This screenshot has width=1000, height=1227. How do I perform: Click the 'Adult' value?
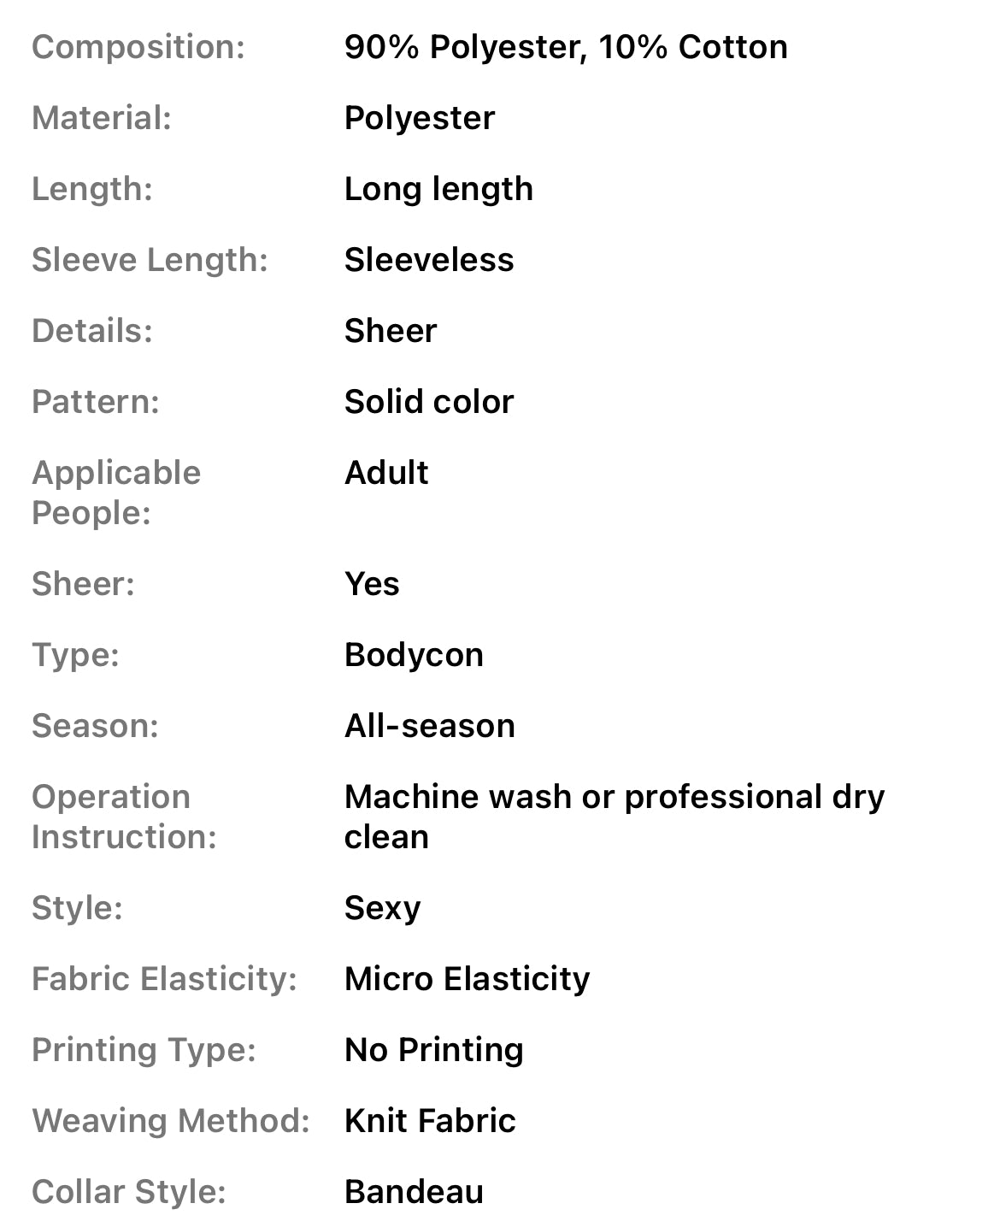pyautogui.click(x=385, y=473)
